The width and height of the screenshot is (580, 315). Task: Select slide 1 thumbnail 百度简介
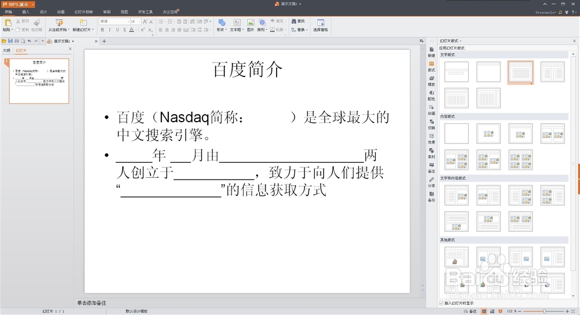pyautogui.click(x=39, y=81)
